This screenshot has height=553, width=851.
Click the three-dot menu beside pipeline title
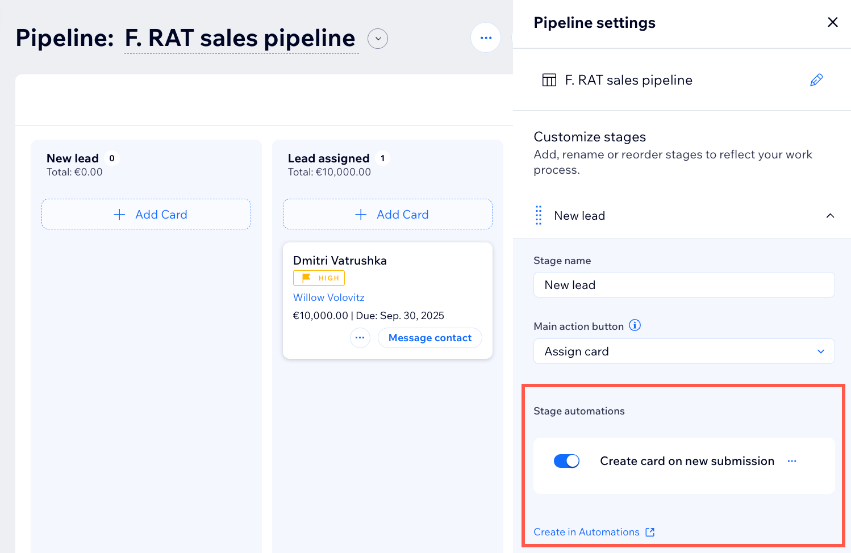coord(486,38)
